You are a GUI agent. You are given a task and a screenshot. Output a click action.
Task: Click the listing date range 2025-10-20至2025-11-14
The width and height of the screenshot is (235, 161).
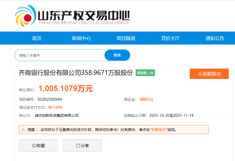coord(171,115)
